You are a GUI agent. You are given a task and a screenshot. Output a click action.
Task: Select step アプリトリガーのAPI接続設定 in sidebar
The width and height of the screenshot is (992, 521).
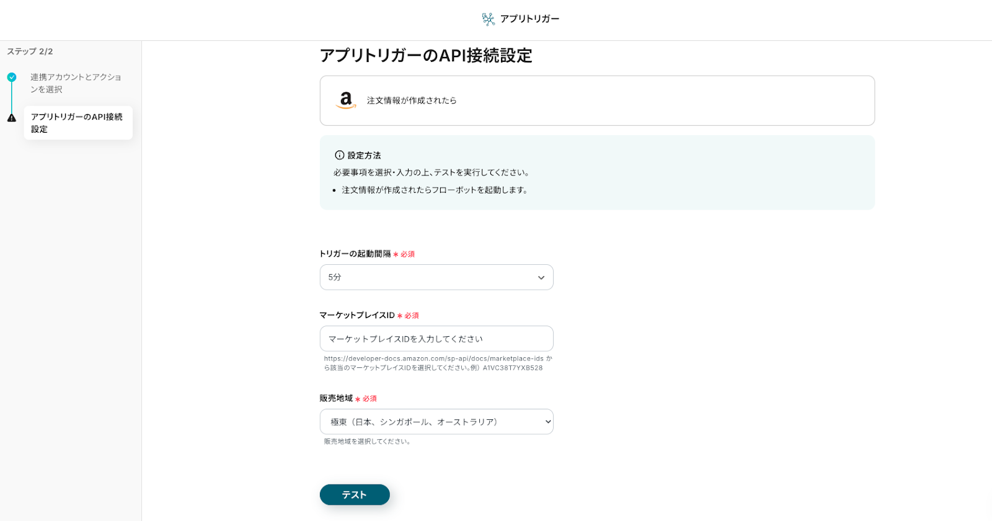coord(78,123)
